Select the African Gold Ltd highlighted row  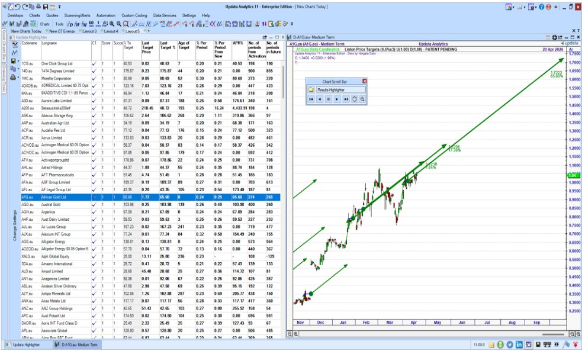[151, 197]
